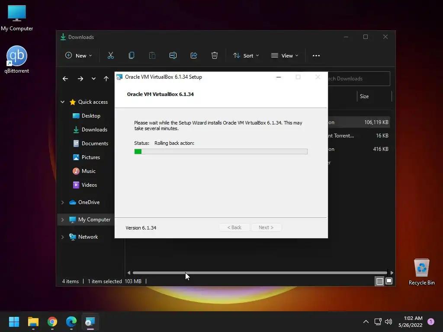The width and height of the screenshot is (443, 332).
Task: Open the clock showing 1:02 AM
Action: click(411, 322)
